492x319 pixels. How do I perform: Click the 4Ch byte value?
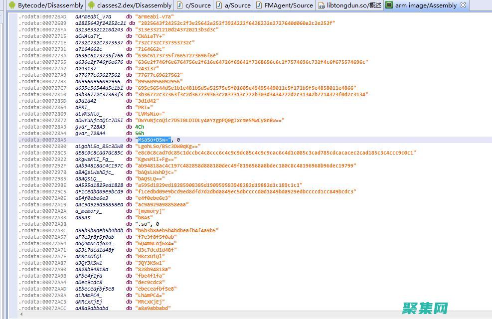(x=140, y=127)
